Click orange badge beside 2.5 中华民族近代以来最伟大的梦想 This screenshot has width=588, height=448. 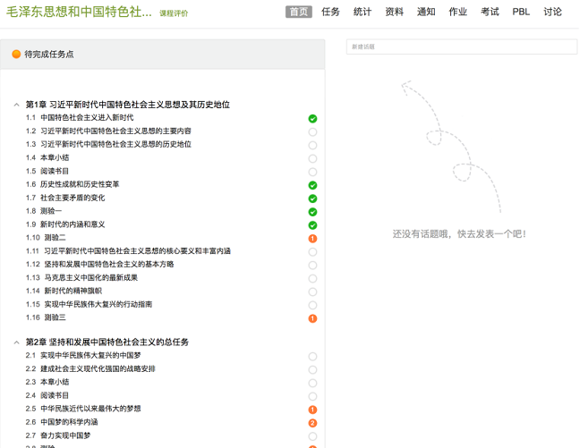coord(312,410)
